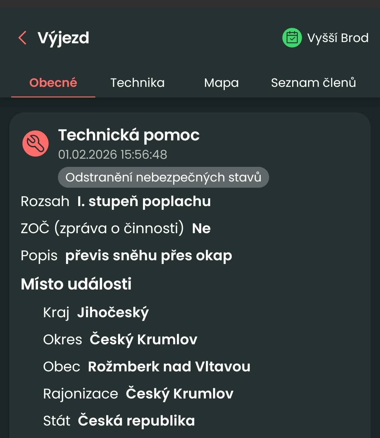Select the description převis sněhu přes okap

[149, 256]
